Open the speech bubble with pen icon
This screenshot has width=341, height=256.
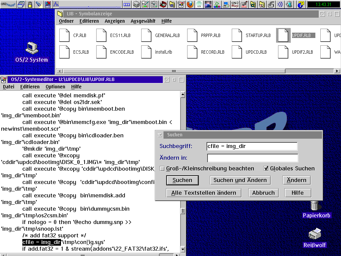pyautogui.click(x=145, y=4)
